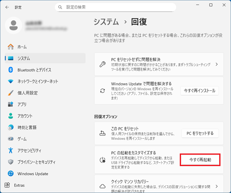Open アカウント settings page
231x193 pixels.
(x=45, y=116)
